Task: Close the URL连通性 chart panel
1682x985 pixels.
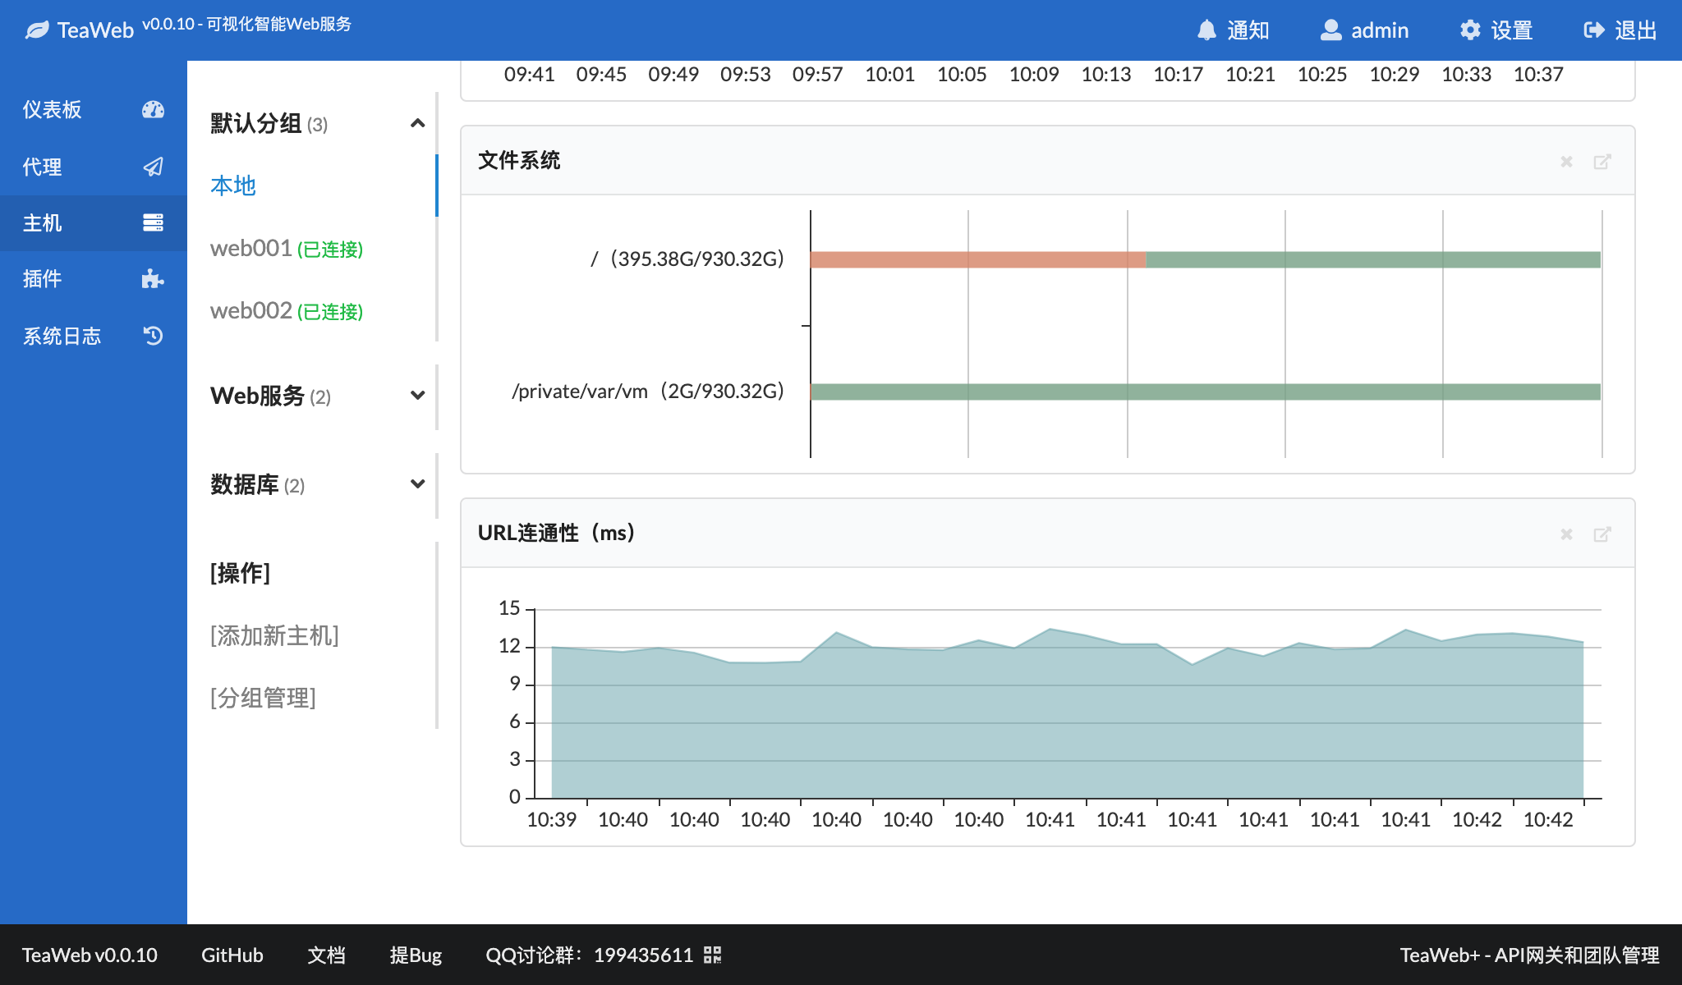Action: (x=1566, y=534)
